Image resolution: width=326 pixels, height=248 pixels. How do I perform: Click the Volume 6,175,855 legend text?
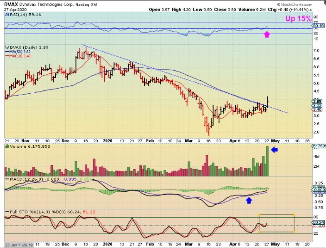(30, 146)
